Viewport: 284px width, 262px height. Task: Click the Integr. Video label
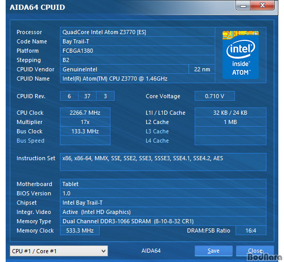pyautogui.click(x=34, y=212)
